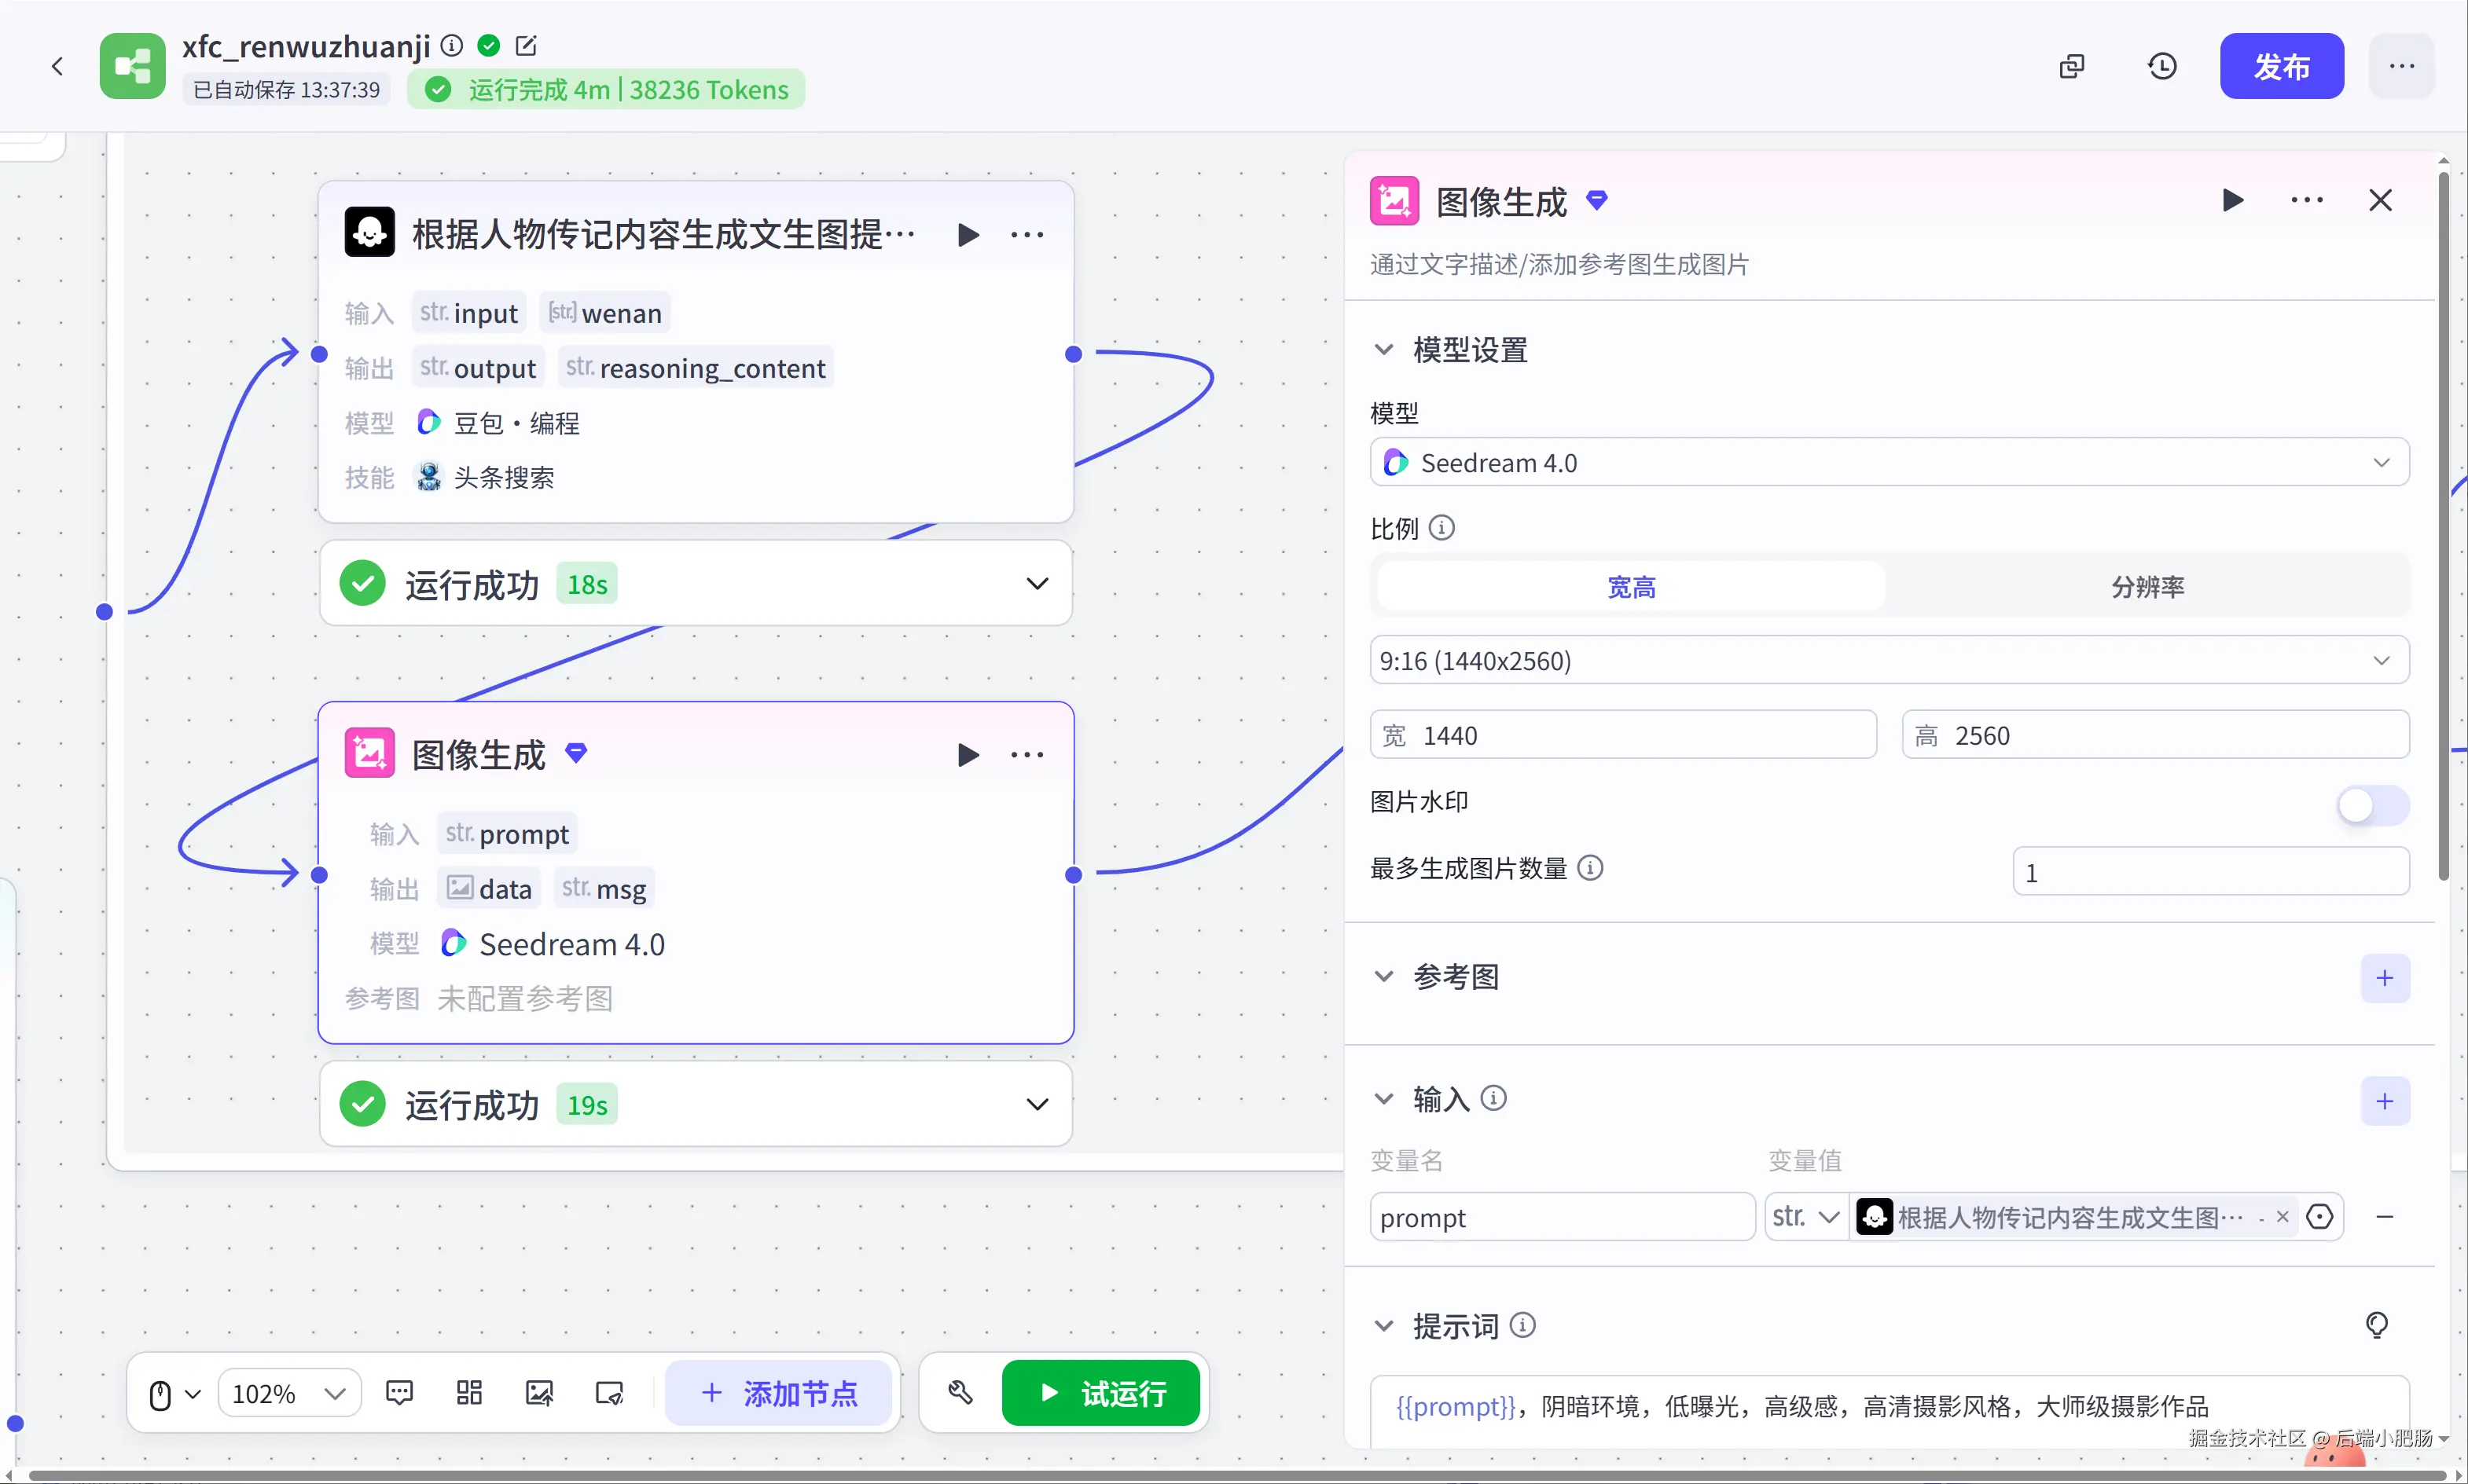The image size is (2468, 1484).
Task: Run the 图像生成 node with play icon
Action: click(968, 755)
